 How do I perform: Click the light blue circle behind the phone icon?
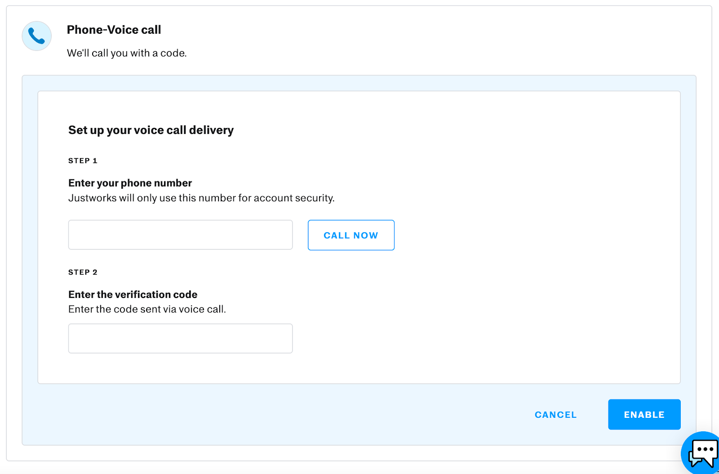tap(36, 36)
